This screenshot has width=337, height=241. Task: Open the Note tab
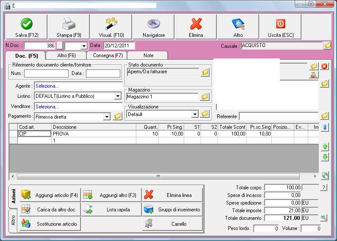click(148, 55)
